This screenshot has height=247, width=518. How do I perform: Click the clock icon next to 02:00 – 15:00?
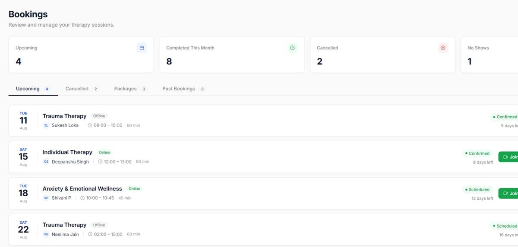(x=90, y=235)
